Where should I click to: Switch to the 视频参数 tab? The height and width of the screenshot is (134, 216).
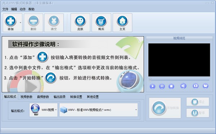click(26, 97)
